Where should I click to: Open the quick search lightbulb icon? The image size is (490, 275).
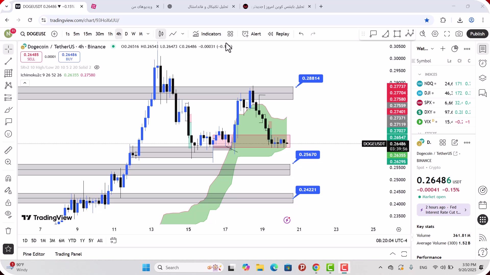pyautogui.click(x=423, y=34)
